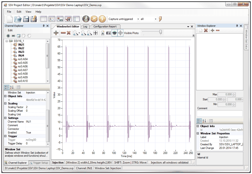Delete entry with red X in Window Explorer
The image size is (252, 174).
206,30
